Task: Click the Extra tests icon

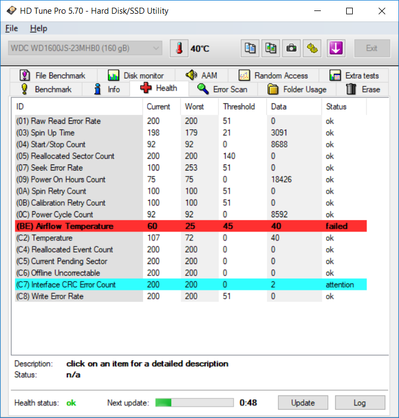Action: click(335, 75)
